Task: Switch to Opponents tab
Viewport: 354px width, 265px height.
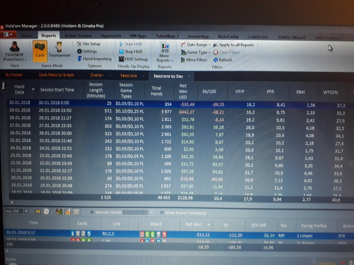Action: (111, 36)
